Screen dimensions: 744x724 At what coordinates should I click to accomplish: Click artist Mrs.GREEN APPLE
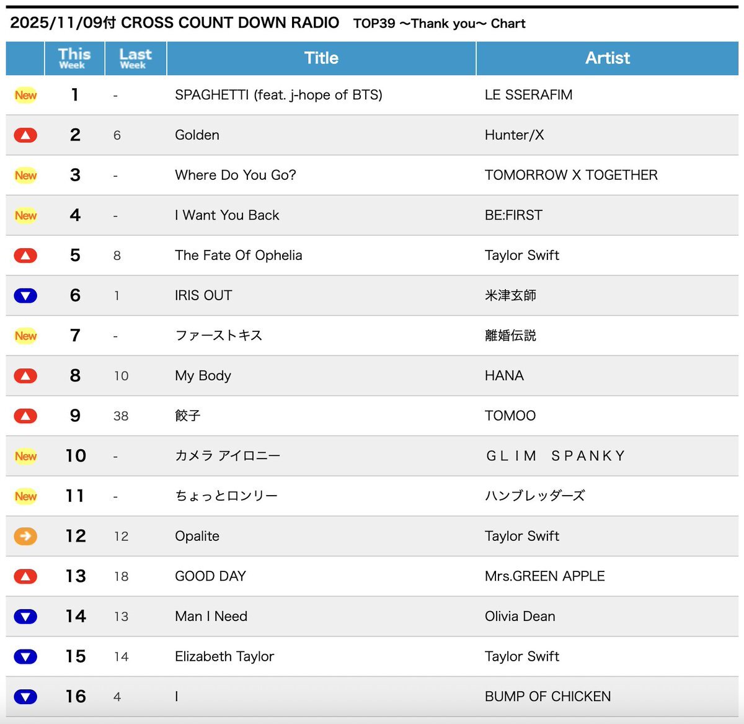pos(544,576)
